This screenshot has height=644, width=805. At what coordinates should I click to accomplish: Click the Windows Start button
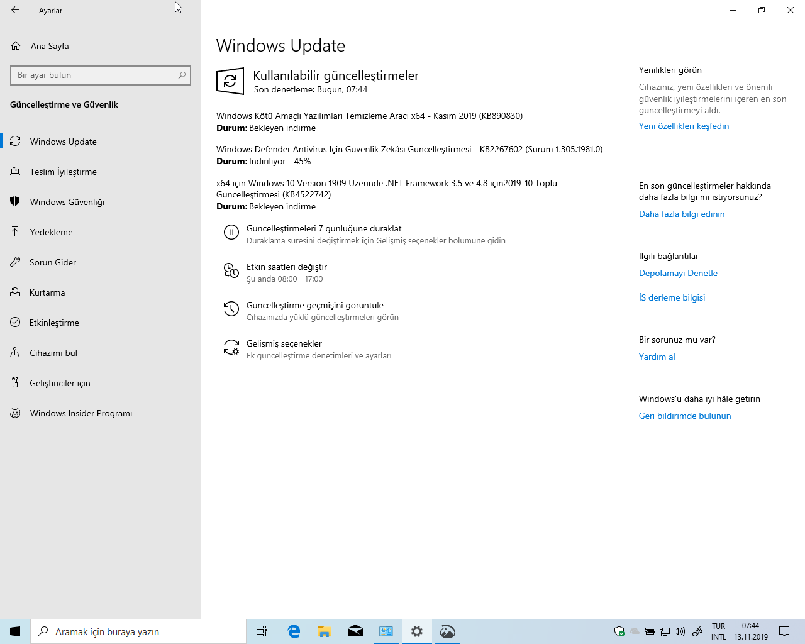click(15, 631)
